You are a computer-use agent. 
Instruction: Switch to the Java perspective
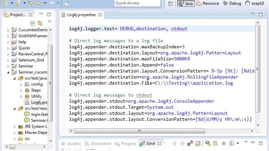point(186,3)
